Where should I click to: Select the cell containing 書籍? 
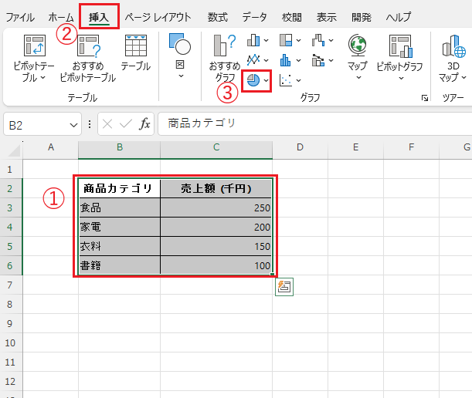tap(120, 265)
